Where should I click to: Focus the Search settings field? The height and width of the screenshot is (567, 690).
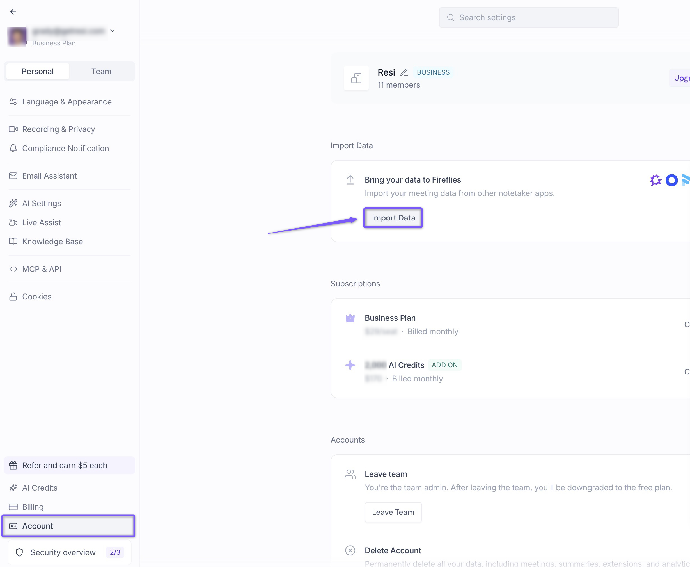[x=528, y=18]
